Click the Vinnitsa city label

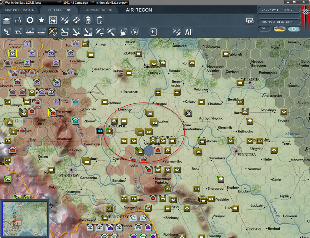246,155
